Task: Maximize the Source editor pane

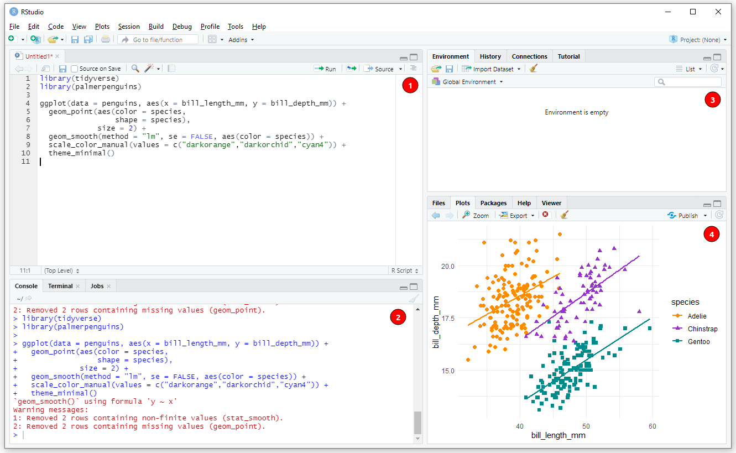Action: (x=414, y=56)
